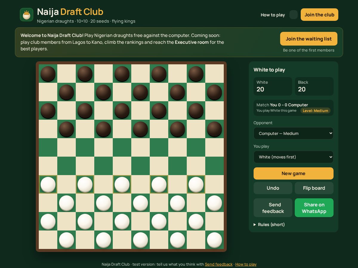Click the Join the club button
The width and height of the screenshot is (358, 268).
(320, 15)
